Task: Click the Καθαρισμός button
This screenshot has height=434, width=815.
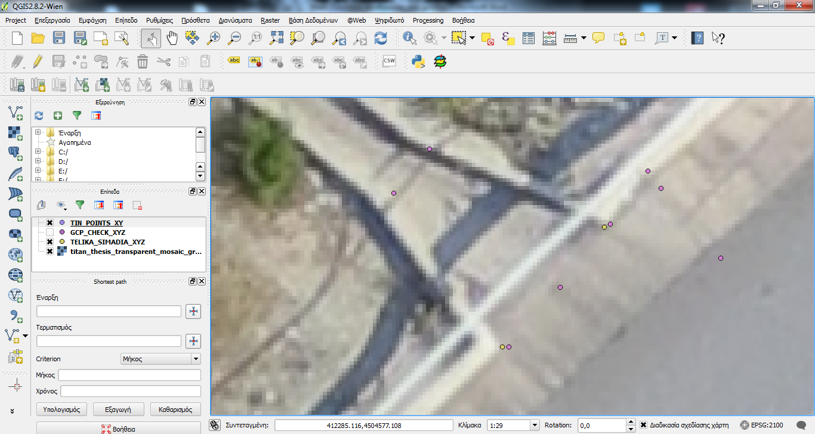Action: [x=175, y=410]
